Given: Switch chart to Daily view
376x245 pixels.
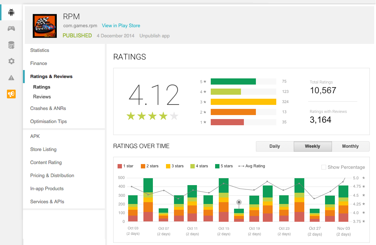Looking at the screenshot, I should (x=274, y=146).
